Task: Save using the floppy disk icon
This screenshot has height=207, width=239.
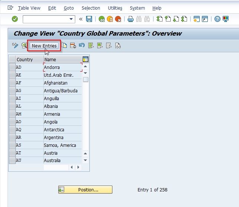Action: click(x=89, y=19)
